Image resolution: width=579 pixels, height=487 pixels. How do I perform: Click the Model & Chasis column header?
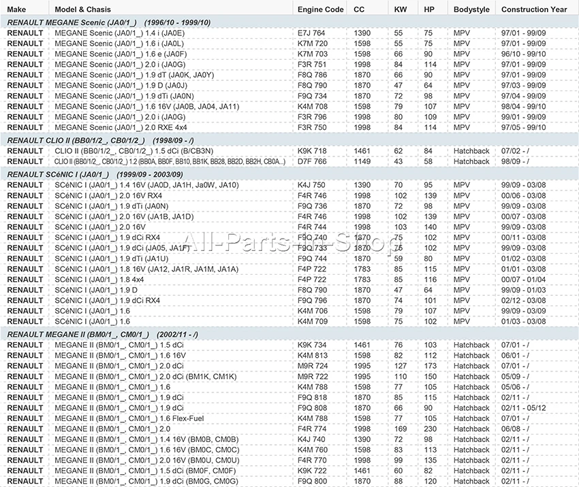(82, 10)
